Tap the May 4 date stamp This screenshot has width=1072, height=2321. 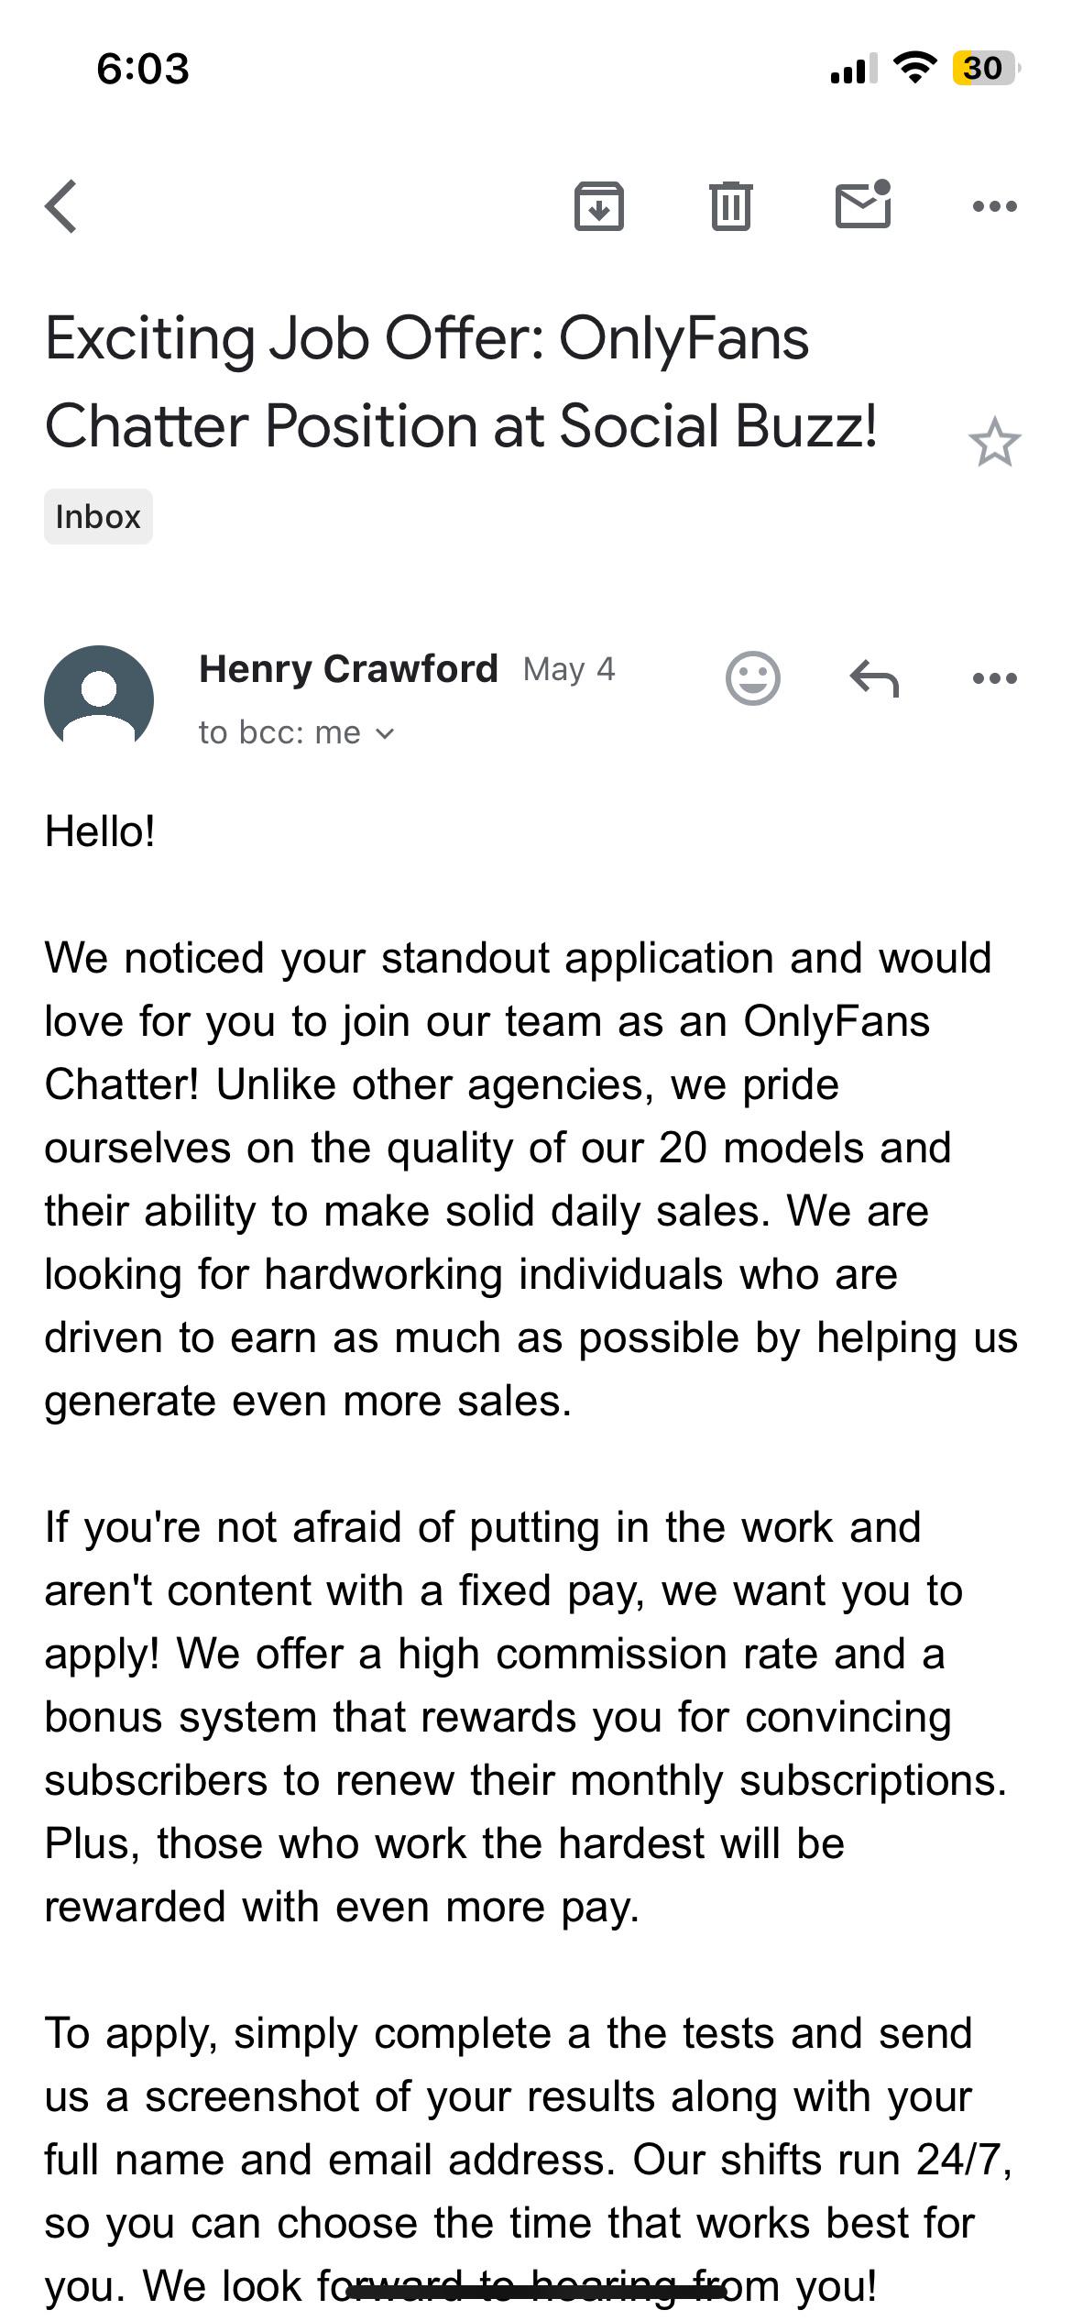point(569,670)
